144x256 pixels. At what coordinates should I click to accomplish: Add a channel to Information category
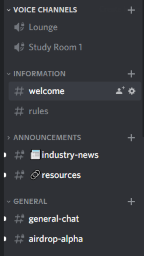pos(131,74)
